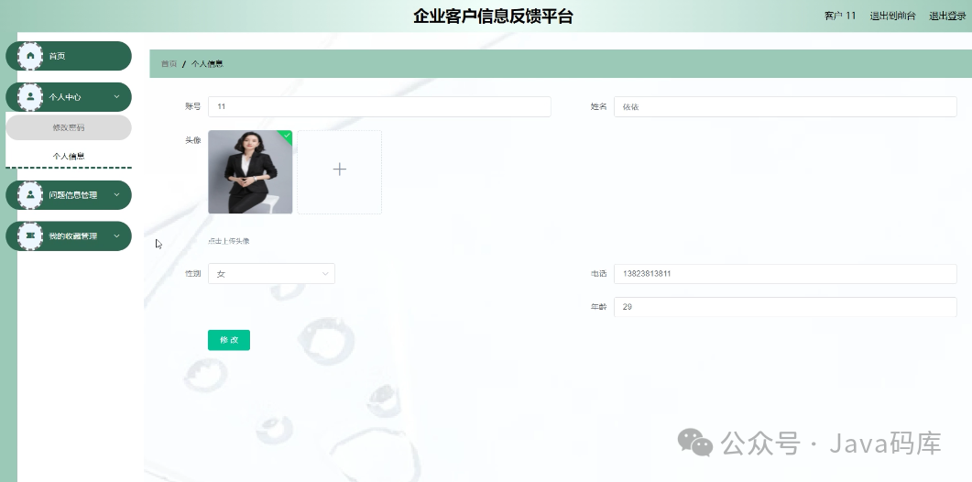
Task: Open the 我的收藏管理 menu label
Action: pyautogui.click(x=73, y=236)
